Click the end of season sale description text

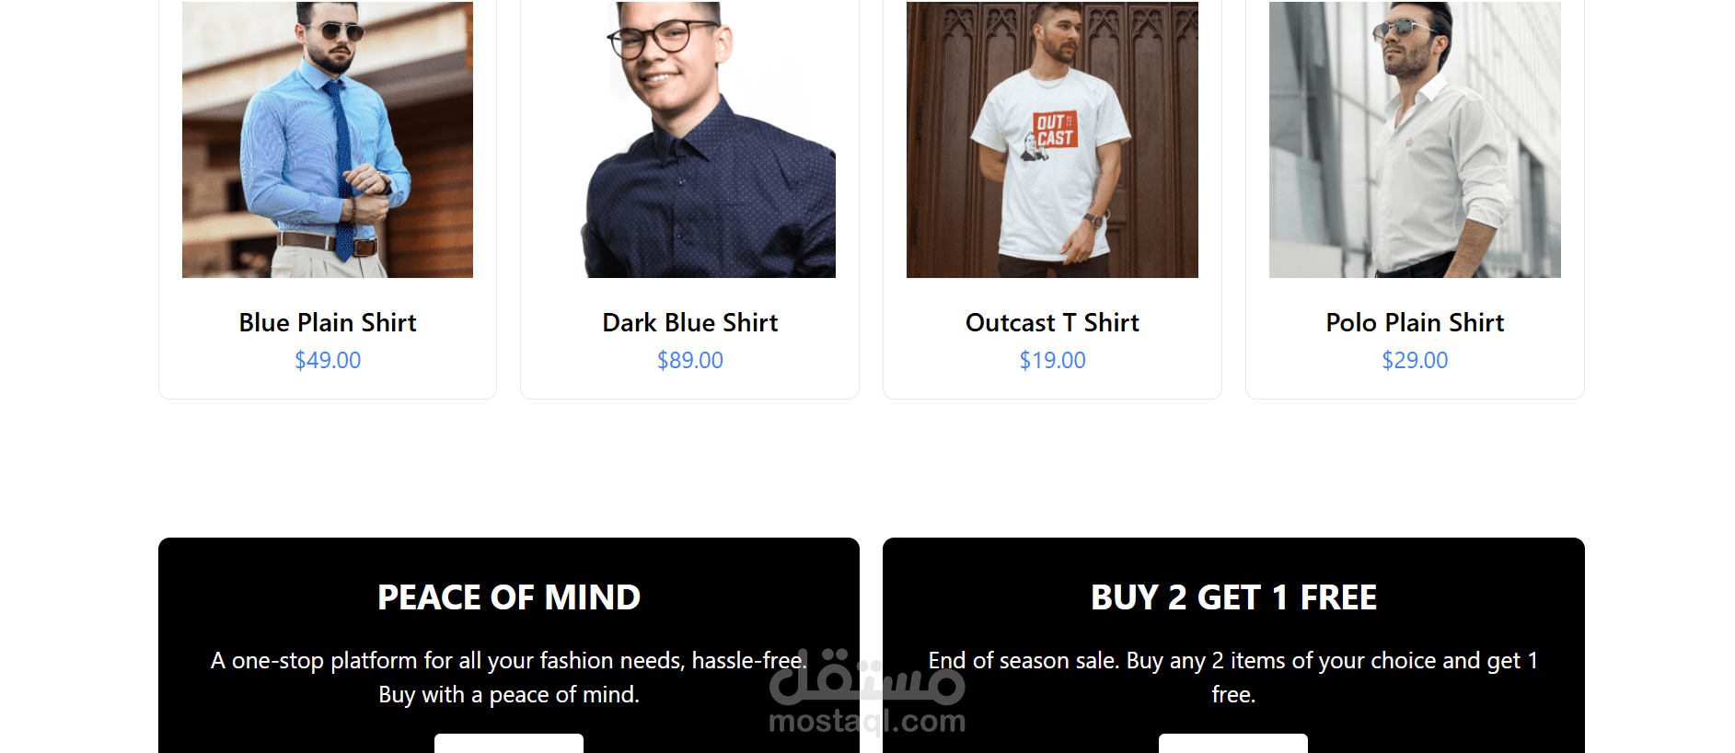(x=1233, y=677)
